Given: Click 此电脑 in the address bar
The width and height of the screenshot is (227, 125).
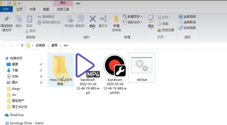Looking at the screenshot, I should point(40,45).
